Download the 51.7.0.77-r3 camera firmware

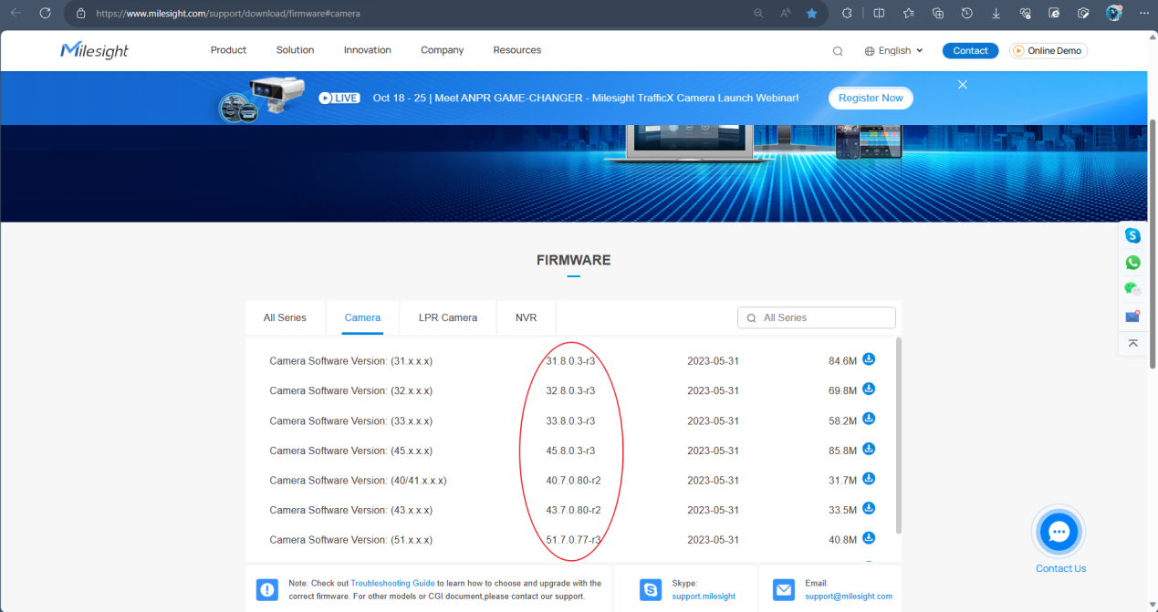click(869, 538)
